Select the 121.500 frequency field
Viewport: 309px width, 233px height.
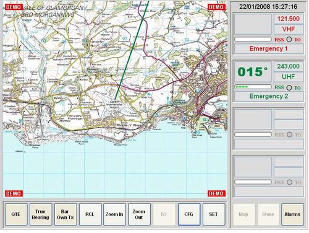[289, 19]
